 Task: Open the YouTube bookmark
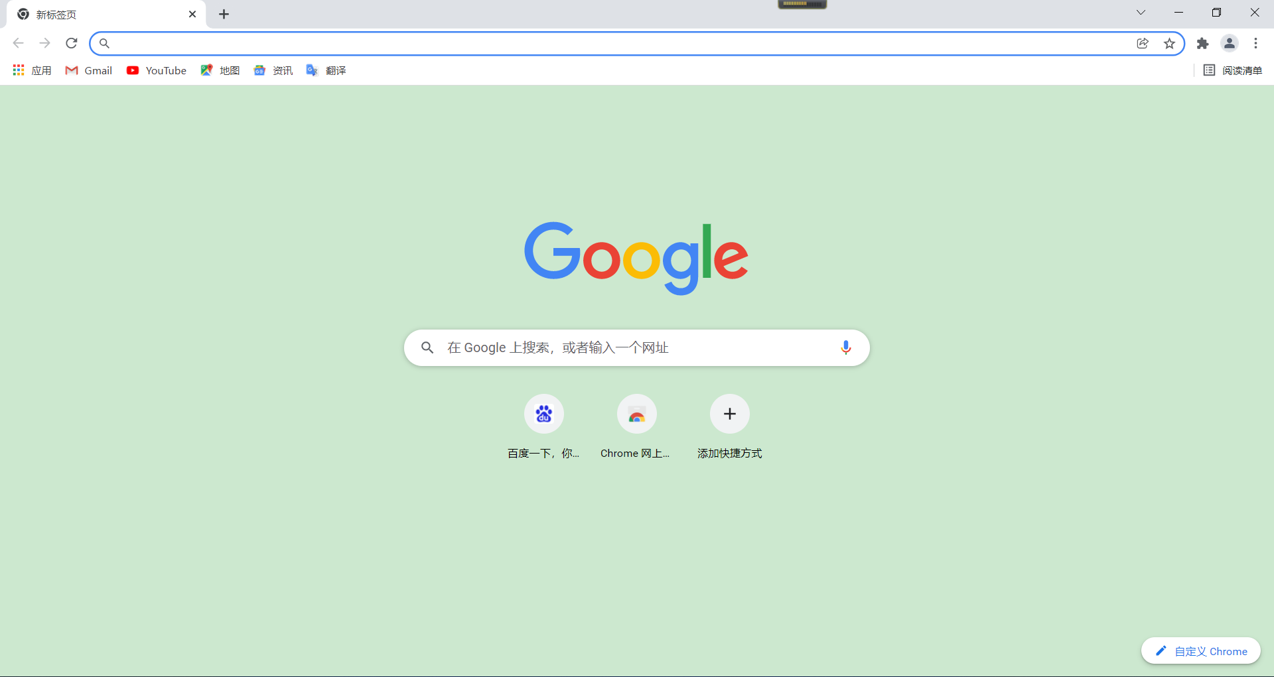click(x=157, y=70)
